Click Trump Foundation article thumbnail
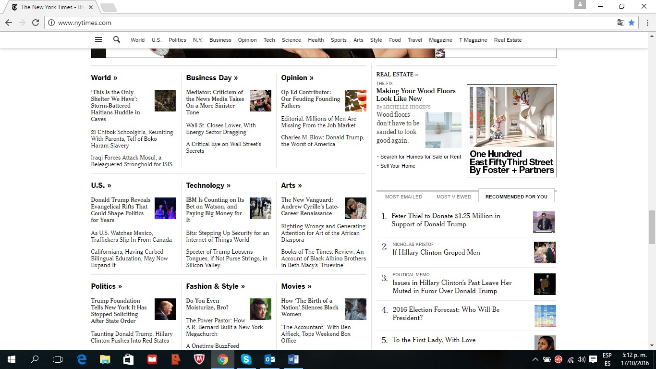This screenshot has width=656, height=369. (165, 309)
